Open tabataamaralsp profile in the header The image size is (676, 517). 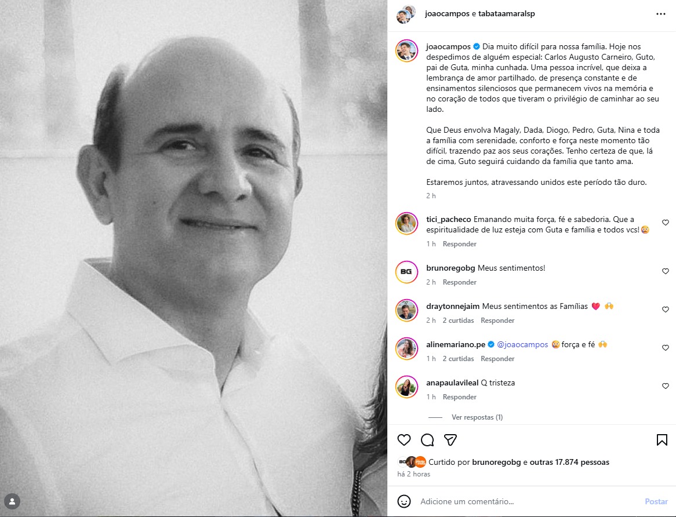pos(507,14)
